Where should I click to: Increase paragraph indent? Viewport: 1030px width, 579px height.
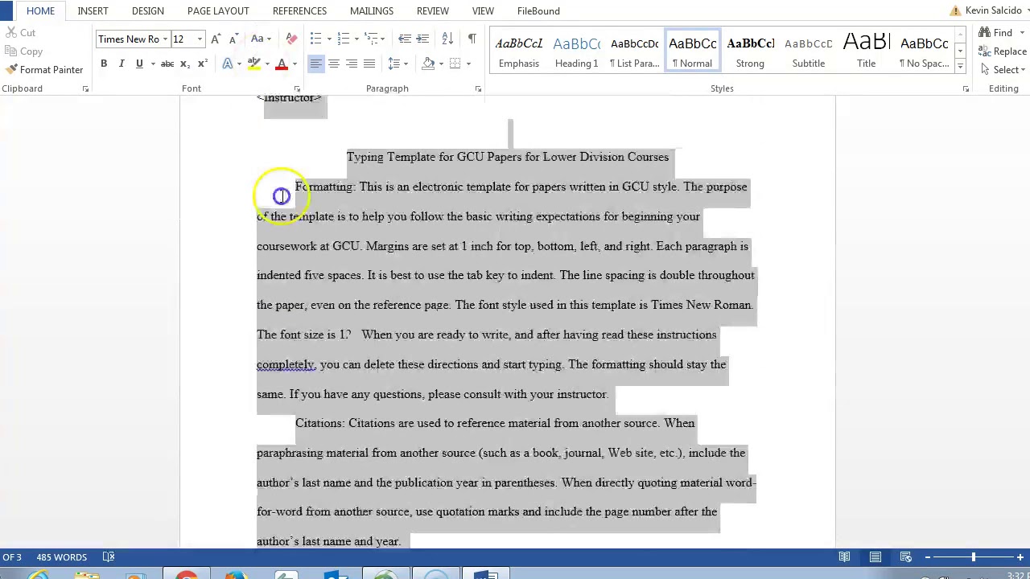pyautogui.click(x=422, y=39)
